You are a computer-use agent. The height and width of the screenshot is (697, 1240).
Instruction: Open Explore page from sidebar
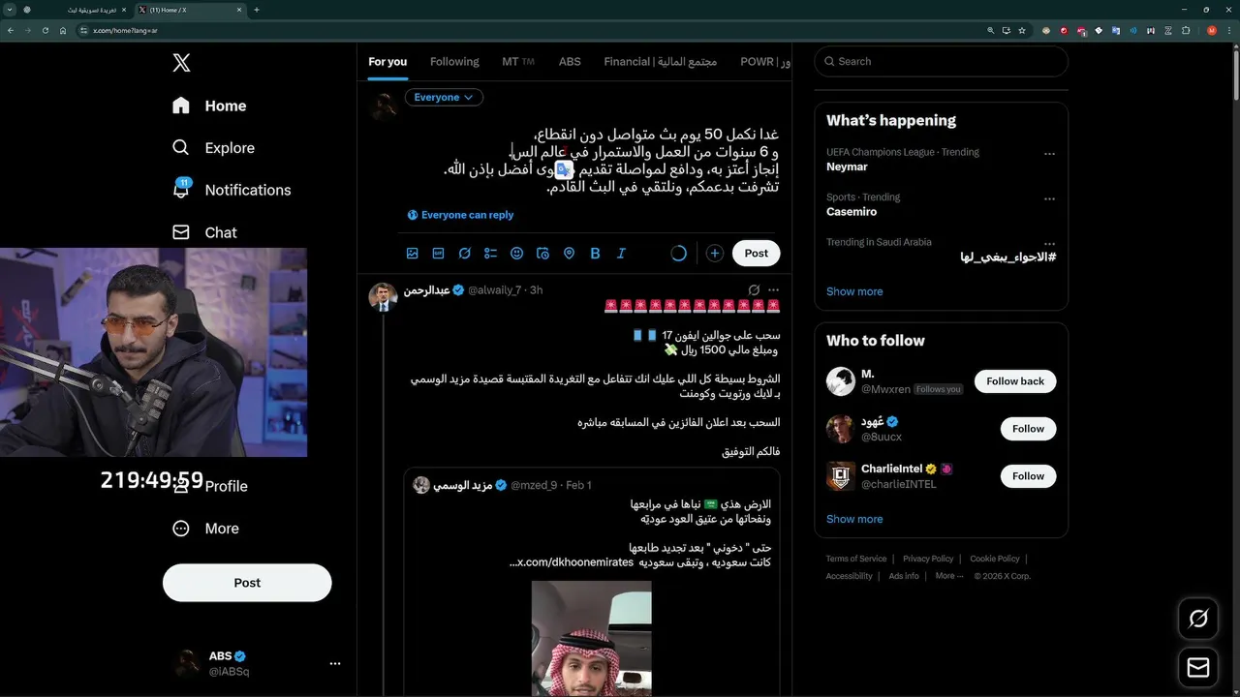213,148
